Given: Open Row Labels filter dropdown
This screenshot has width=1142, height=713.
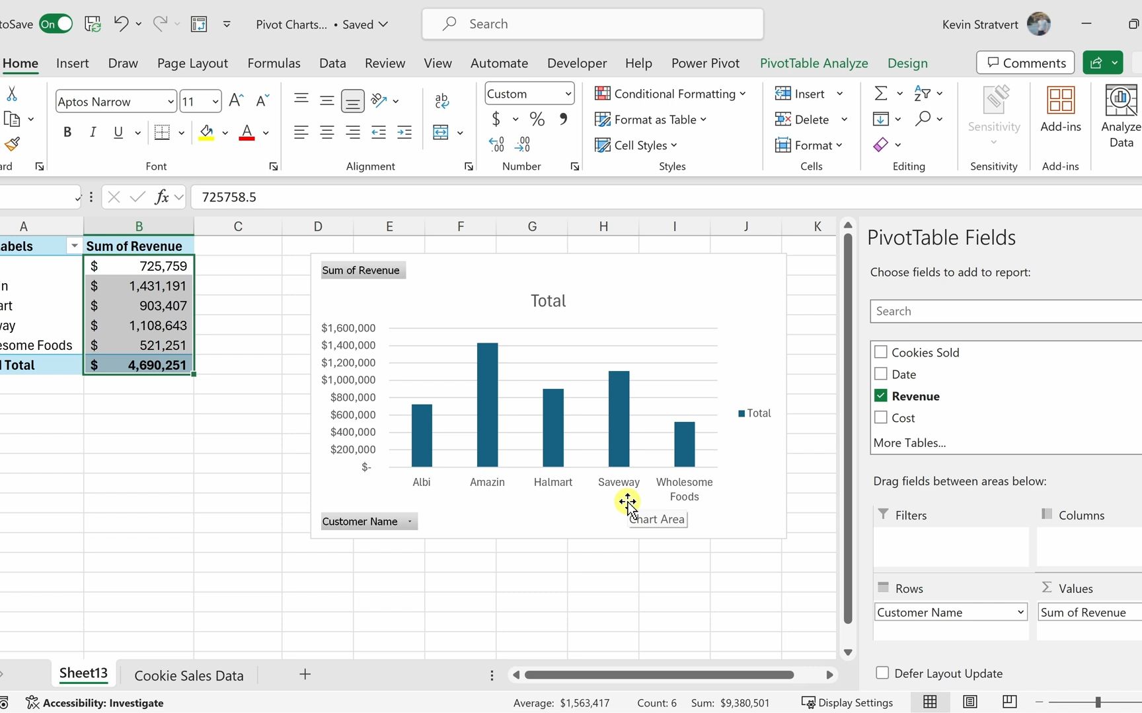Looking at the screenshot, I should tap(74, 246).
